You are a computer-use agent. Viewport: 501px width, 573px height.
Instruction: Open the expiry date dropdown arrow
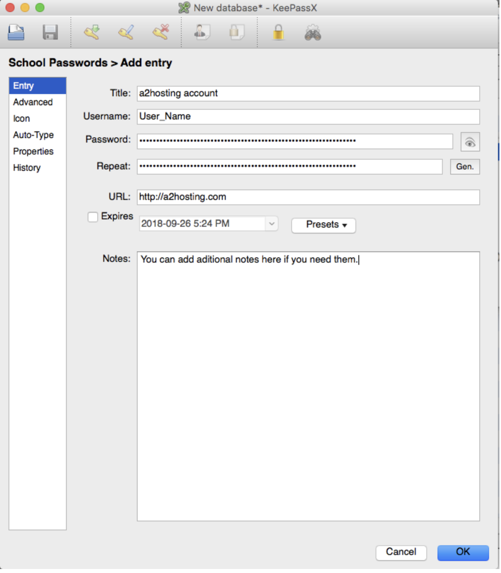[271, 224]
